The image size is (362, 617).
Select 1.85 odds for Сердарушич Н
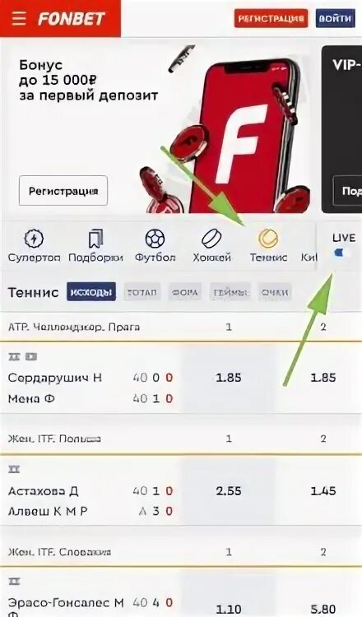(229, 378)
